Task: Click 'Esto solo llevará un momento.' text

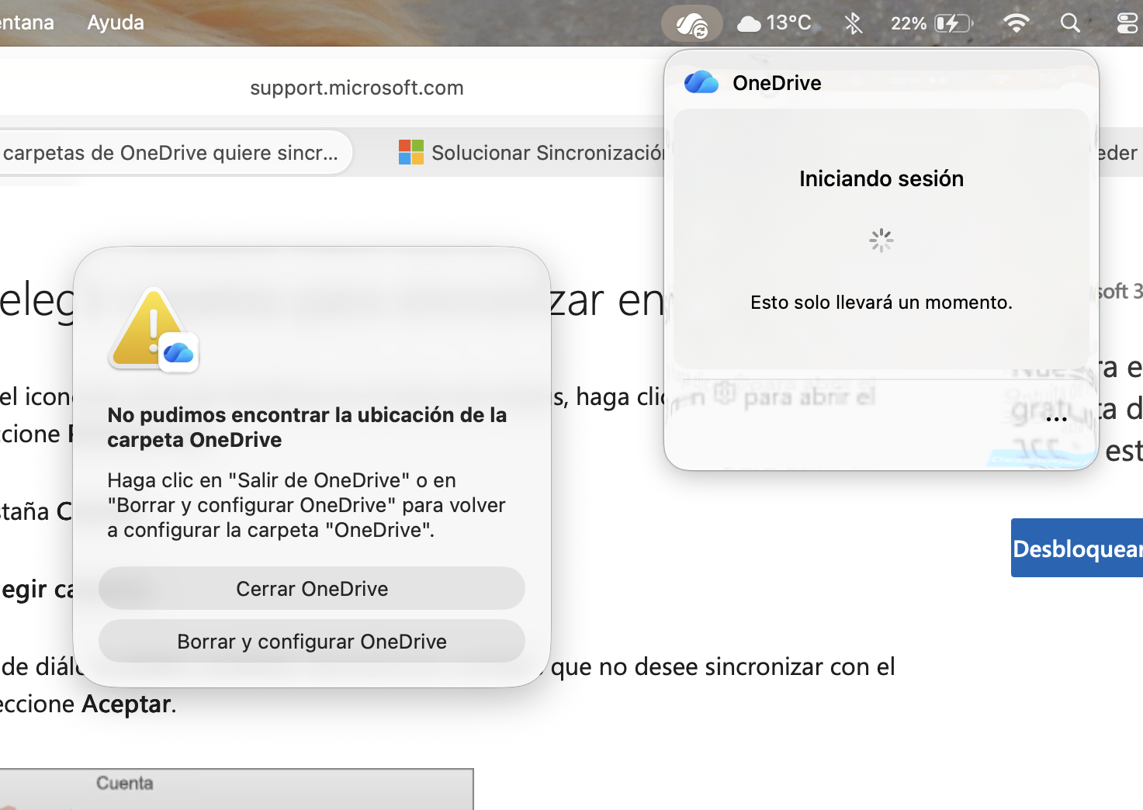Action: coord(881,303)
